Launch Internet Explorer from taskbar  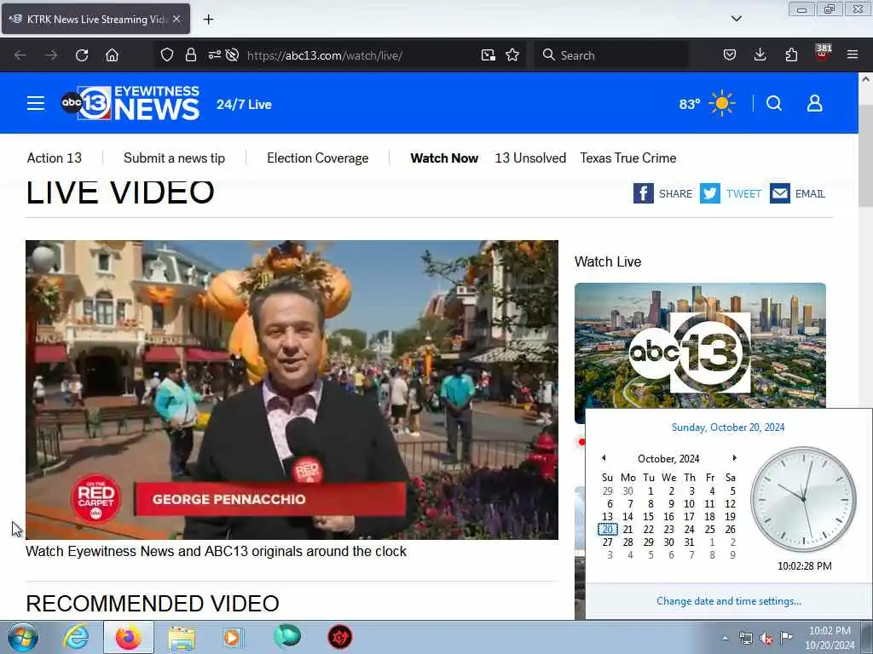pyautogui.click(x=75, y=638)
